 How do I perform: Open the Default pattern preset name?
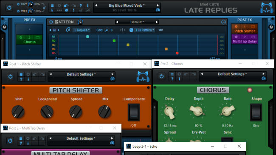click(137, 22)
